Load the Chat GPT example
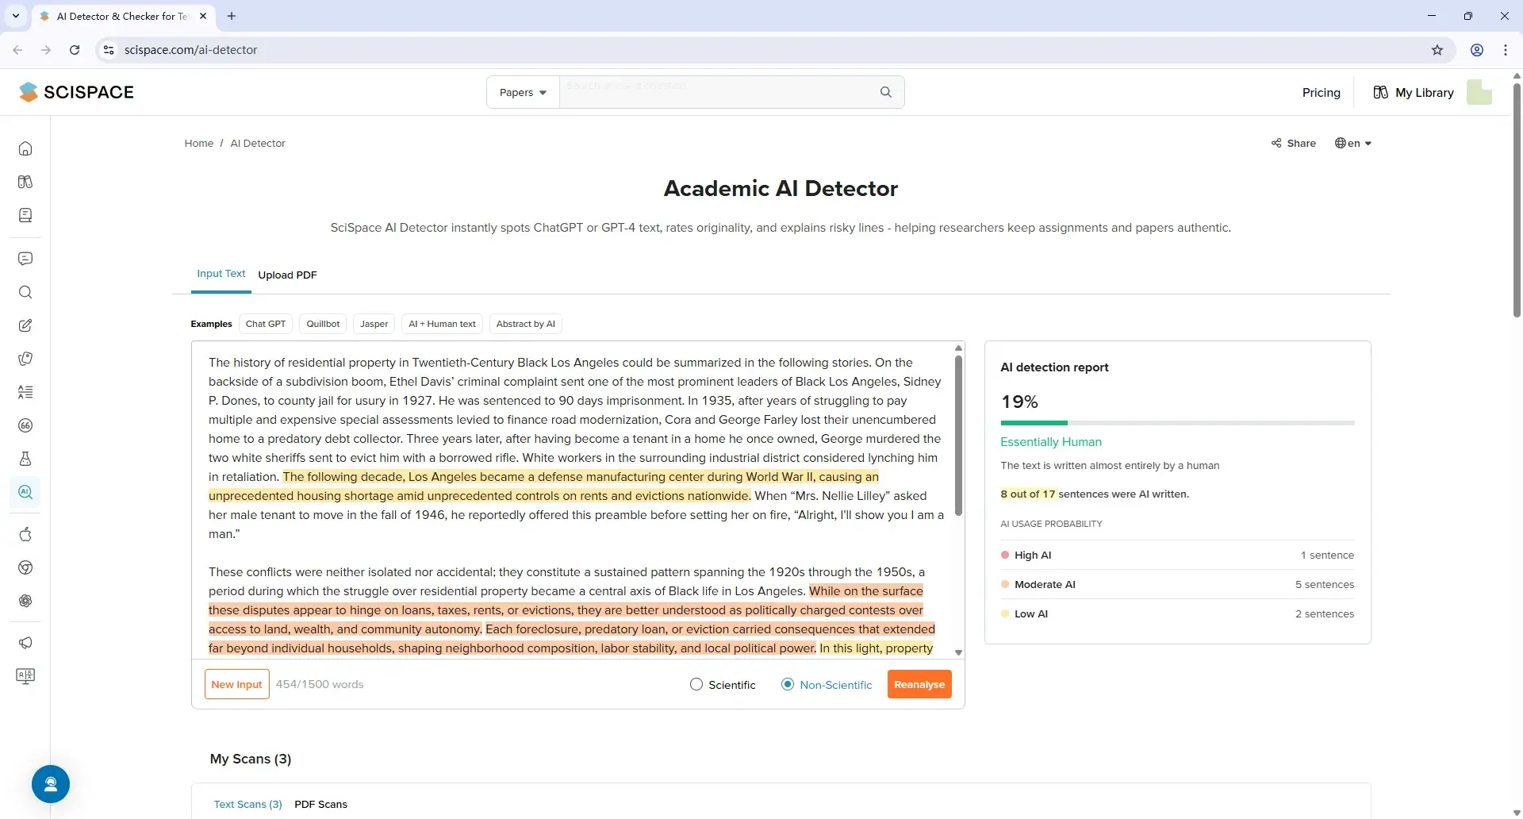Screen dimensions: 1523x819 click(x=266, y=324)
